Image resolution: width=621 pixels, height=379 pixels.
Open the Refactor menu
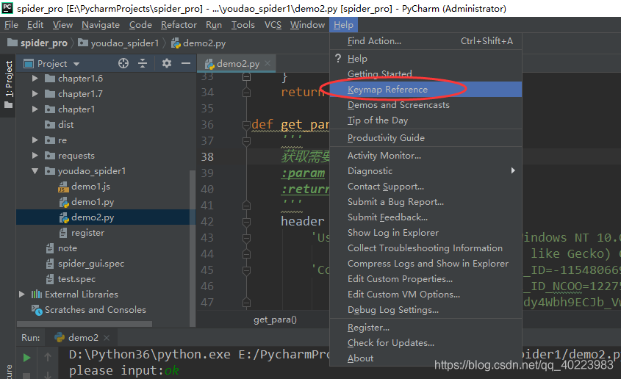[179, 25]
